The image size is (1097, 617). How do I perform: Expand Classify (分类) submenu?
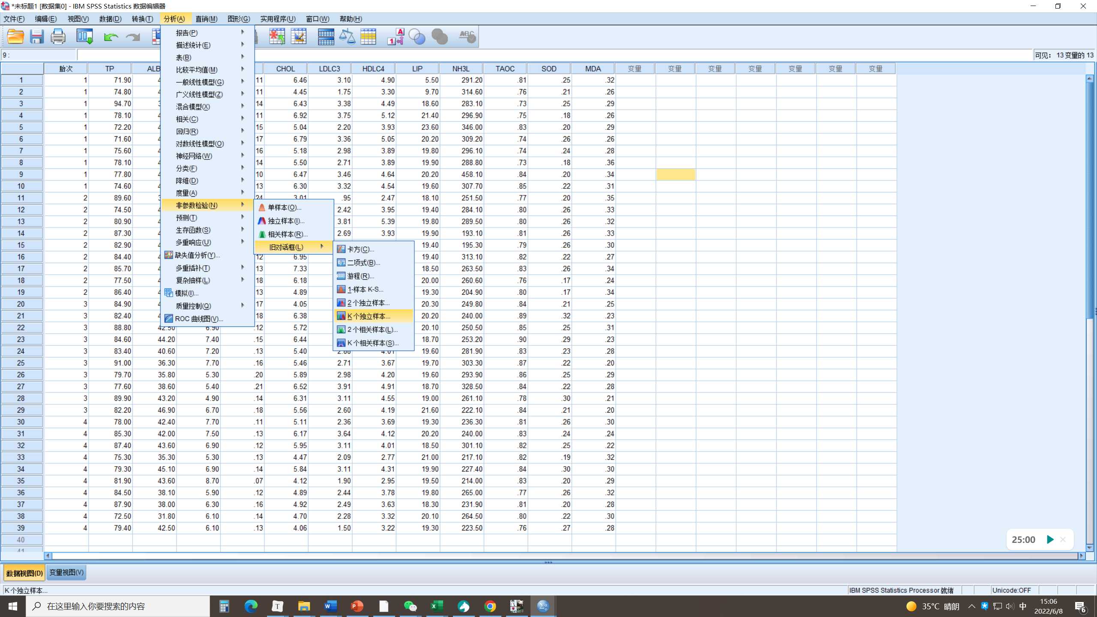(207, 168)
